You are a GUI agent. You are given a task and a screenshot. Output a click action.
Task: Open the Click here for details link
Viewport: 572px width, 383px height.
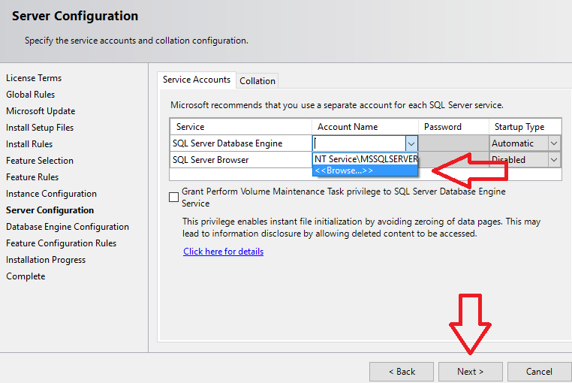223,252
